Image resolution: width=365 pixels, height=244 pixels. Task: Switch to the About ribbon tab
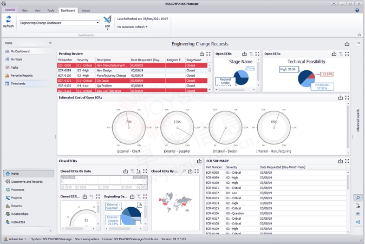pyautogui.click(x=86, y=10)
